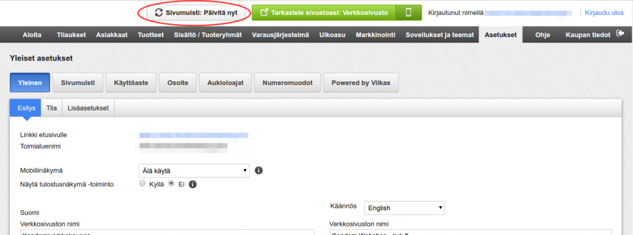The width and height of the screenshot is (633, 235).
Task: Click the Sivumuisti settings button
Action: pos(78,83)
